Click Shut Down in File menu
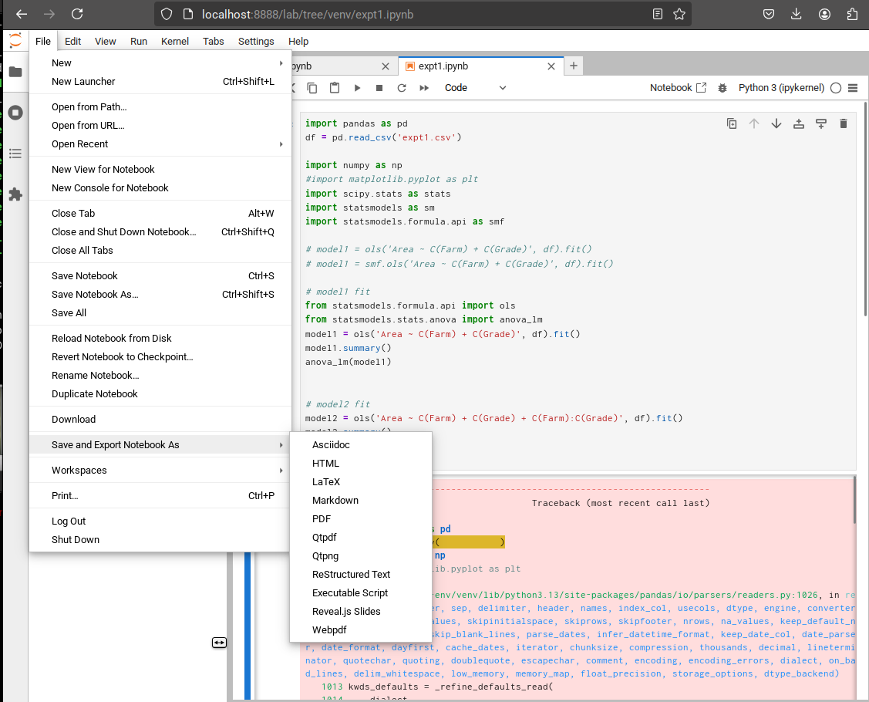Screen dimensions: 869x702 (160, 540)
